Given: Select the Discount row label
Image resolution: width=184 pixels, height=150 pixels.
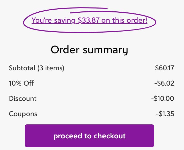Looking at the screenshot, I should point(23,99).
